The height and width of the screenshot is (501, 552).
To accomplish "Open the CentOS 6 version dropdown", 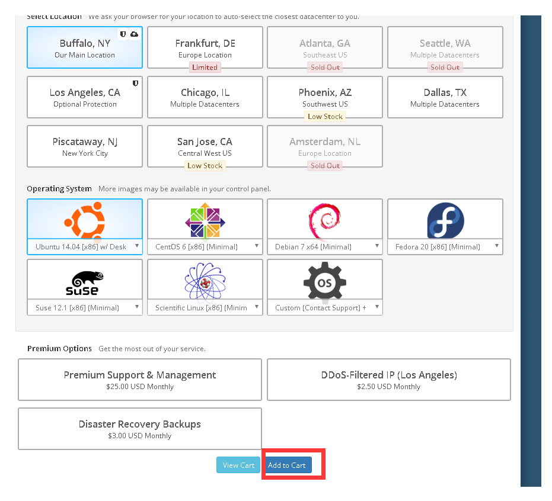I will 205,247.
